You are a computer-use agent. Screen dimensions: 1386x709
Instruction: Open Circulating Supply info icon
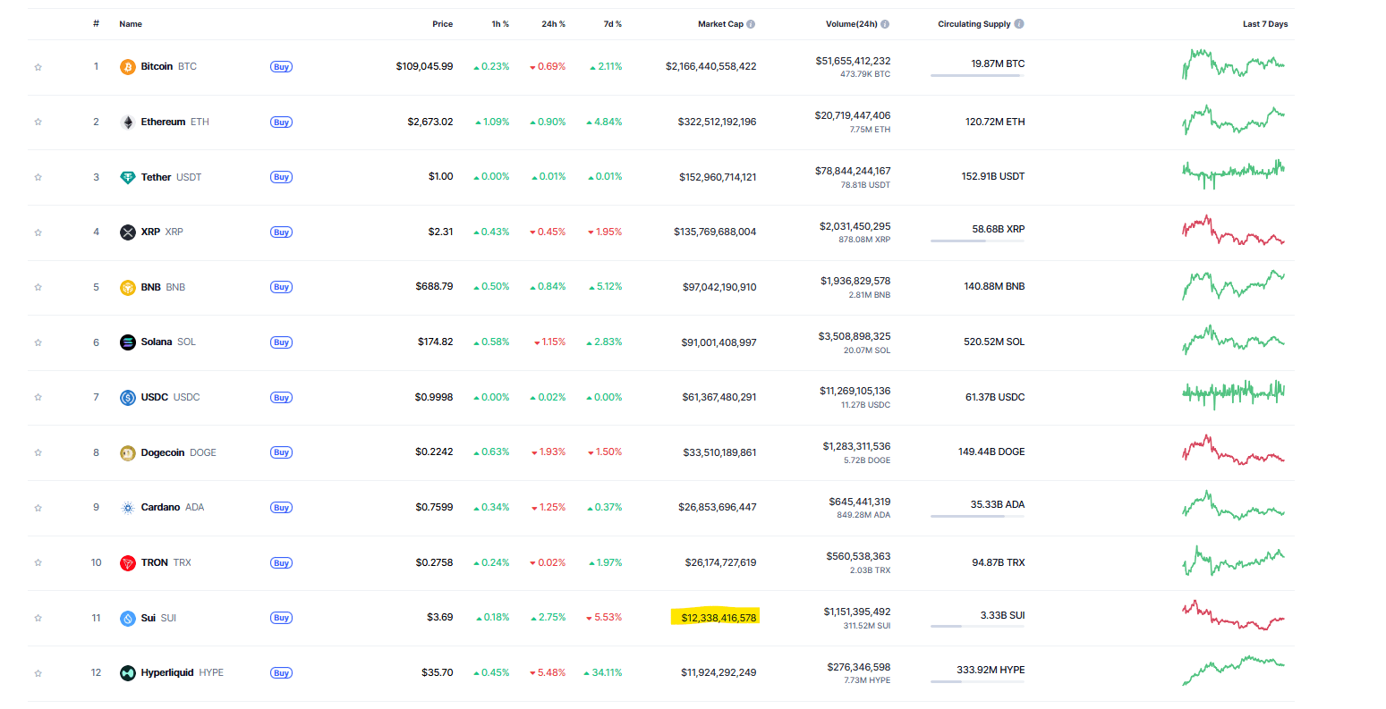pos(1019,24)
